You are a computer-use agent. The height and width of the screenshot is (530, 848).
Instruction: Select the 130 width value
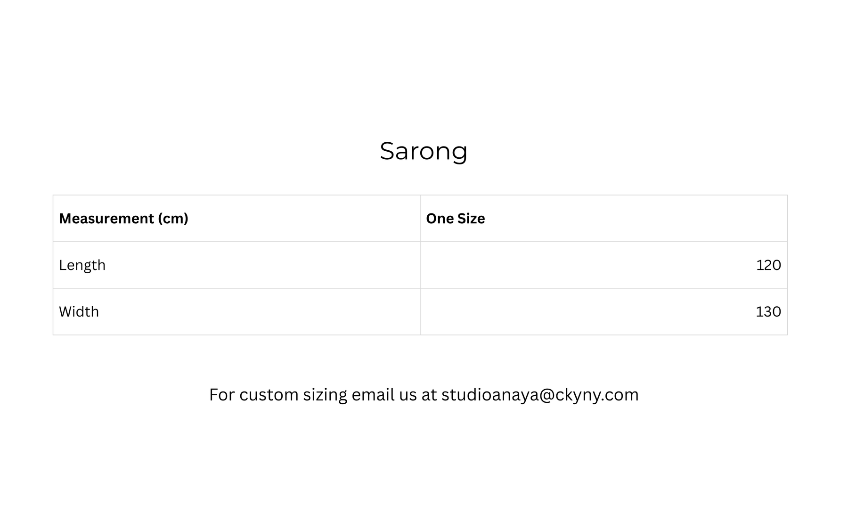(768, 312)
